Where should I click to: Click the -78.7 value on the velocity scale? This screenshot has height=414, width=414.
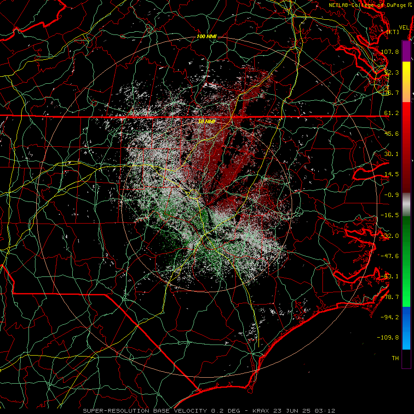390,297
